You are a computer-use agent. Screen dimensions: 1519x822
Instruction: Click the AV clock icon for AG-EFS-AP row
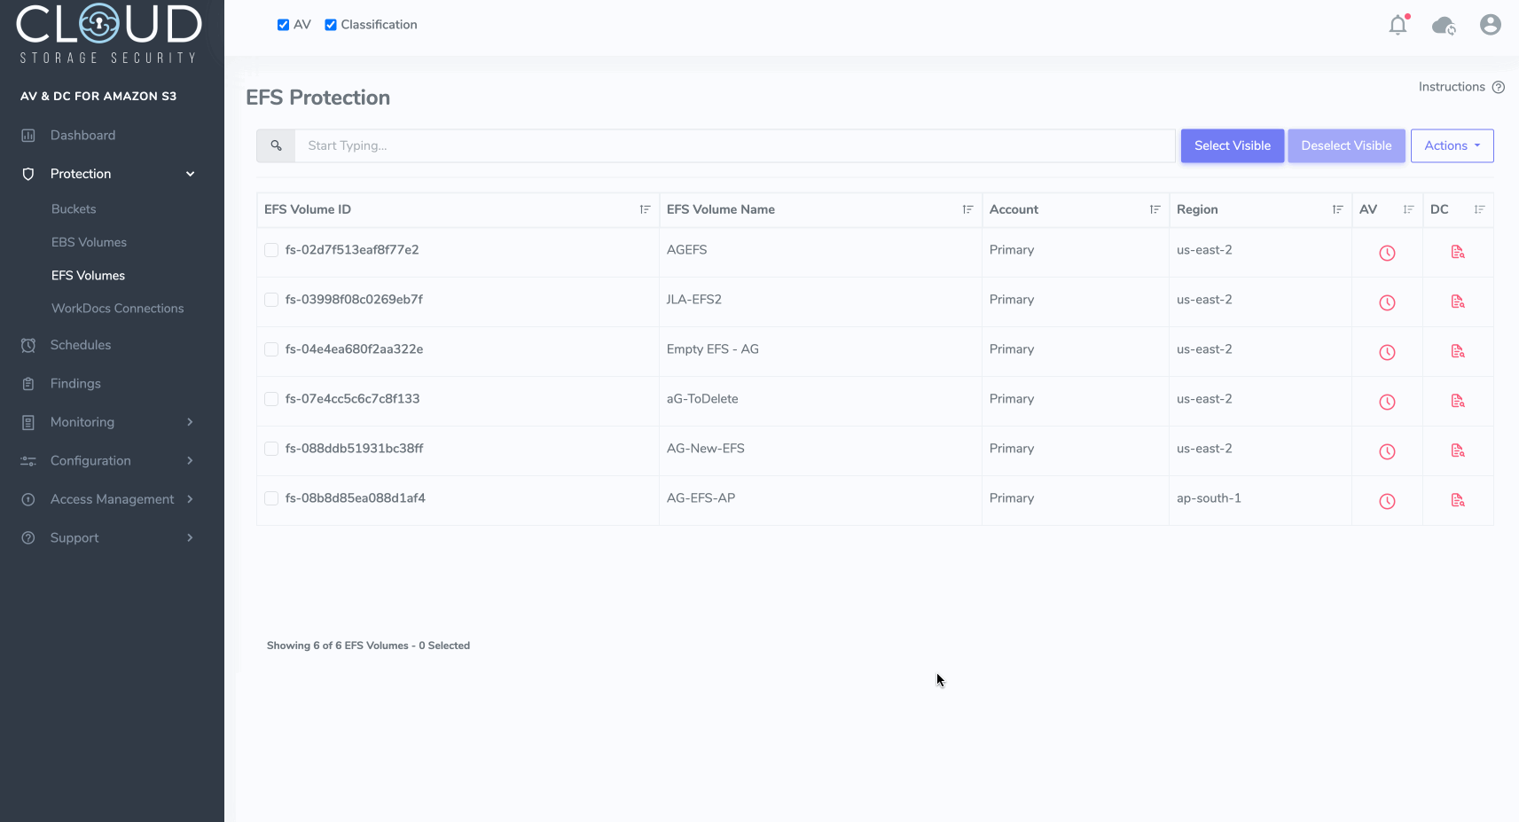click(1387, 502)
